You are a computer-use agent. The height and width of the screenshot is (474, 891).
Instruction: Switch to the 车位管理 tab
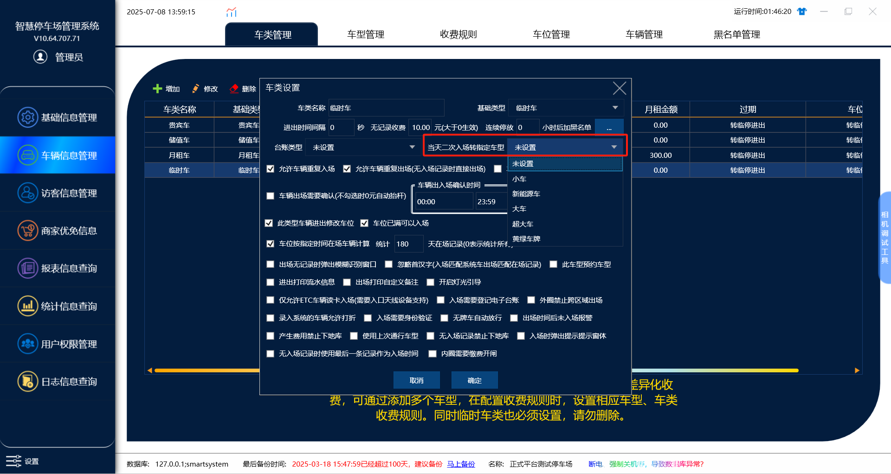(551, 34)
